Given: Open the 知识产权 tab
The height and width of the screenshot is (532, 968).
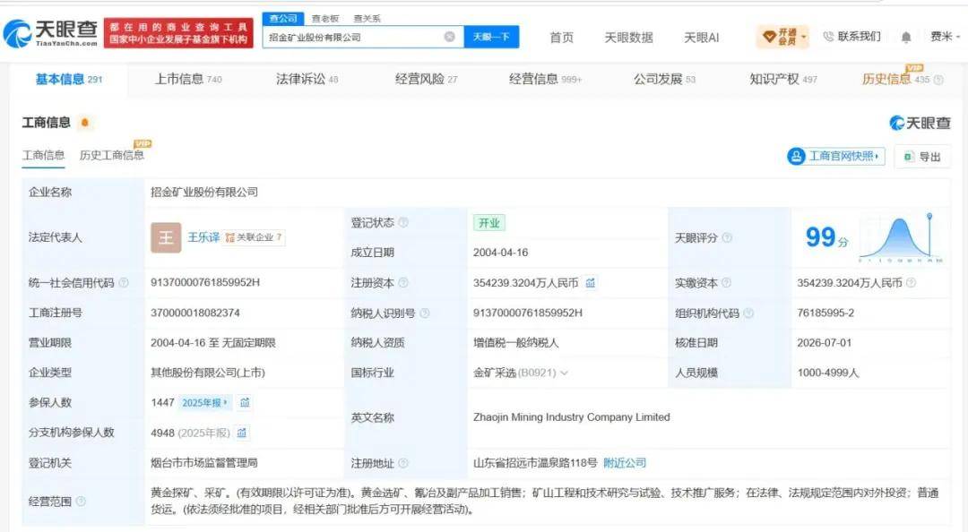Looking at the screenshot, I should point(782,79).
